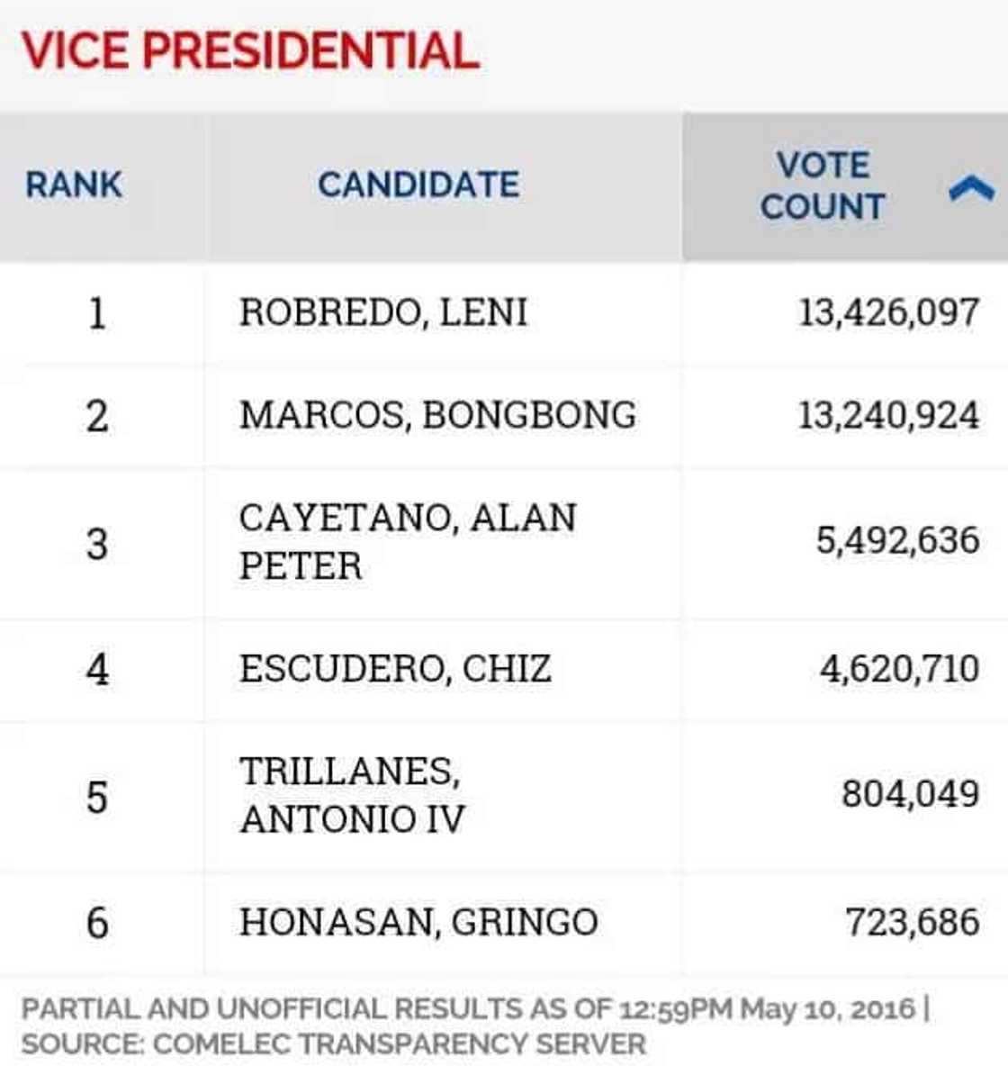The width and height of the screenshot is (1008, 1066).
Task: Click CAYETANO, ALAN PETER row
Action: [407, 541]
